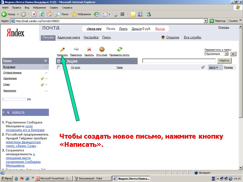Click the Яndex logo
This screenshot has width=243, height=182.
(x=15, y=33)
